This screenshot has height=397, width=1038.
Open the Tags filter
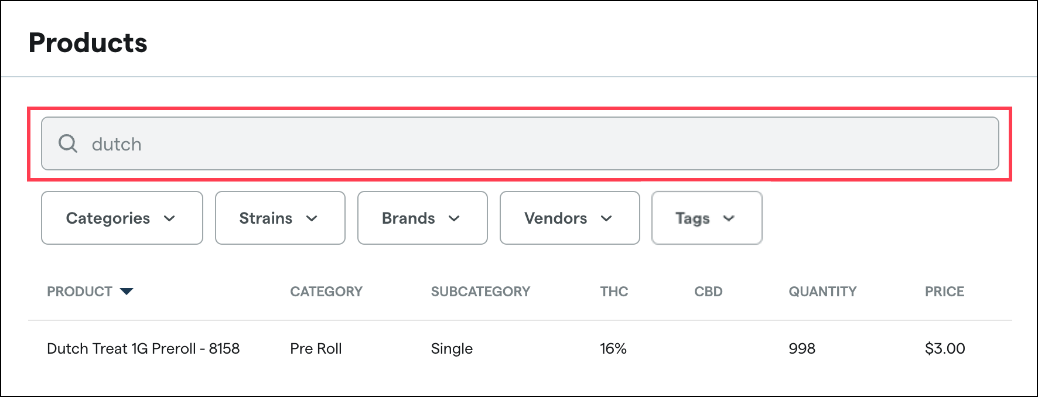pyautogui.click(x=706, y=218)
